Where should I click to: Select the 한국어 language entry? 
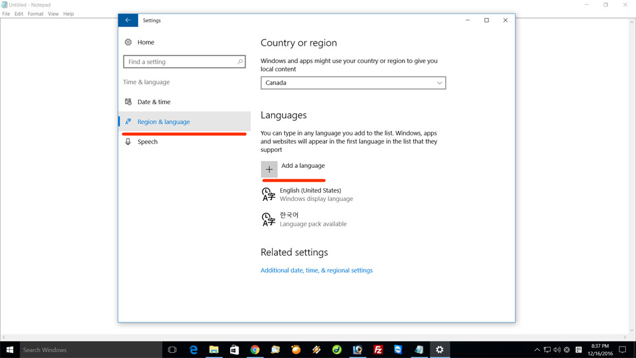304,219
